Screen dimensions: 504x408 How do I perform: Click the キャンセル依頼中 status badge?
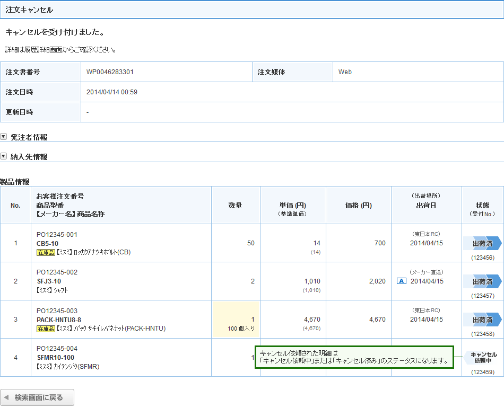483,358
